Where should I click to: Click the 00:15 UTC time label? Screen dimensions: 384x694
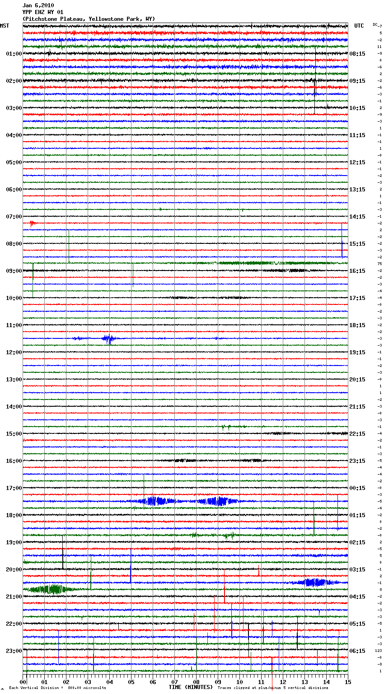tap(357, 488)
